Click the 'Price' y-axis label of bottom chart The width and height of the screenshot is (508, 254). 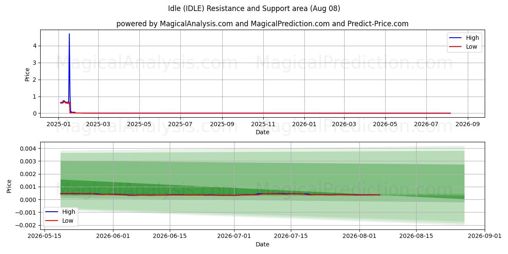(x=10, y=186)
